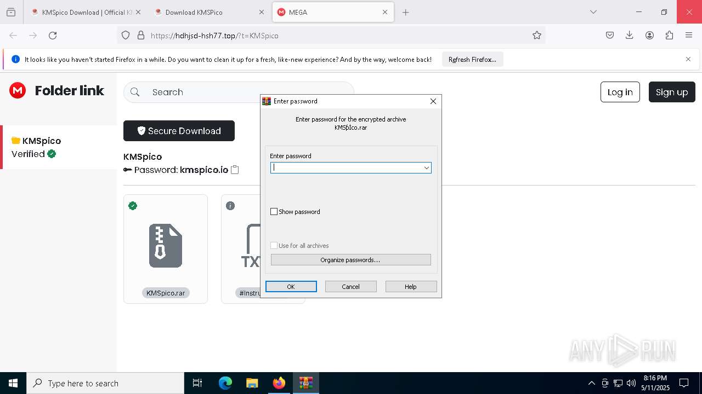
Task: Click the Firefox view recent browsing icon
Action: (x=11, y=12)
